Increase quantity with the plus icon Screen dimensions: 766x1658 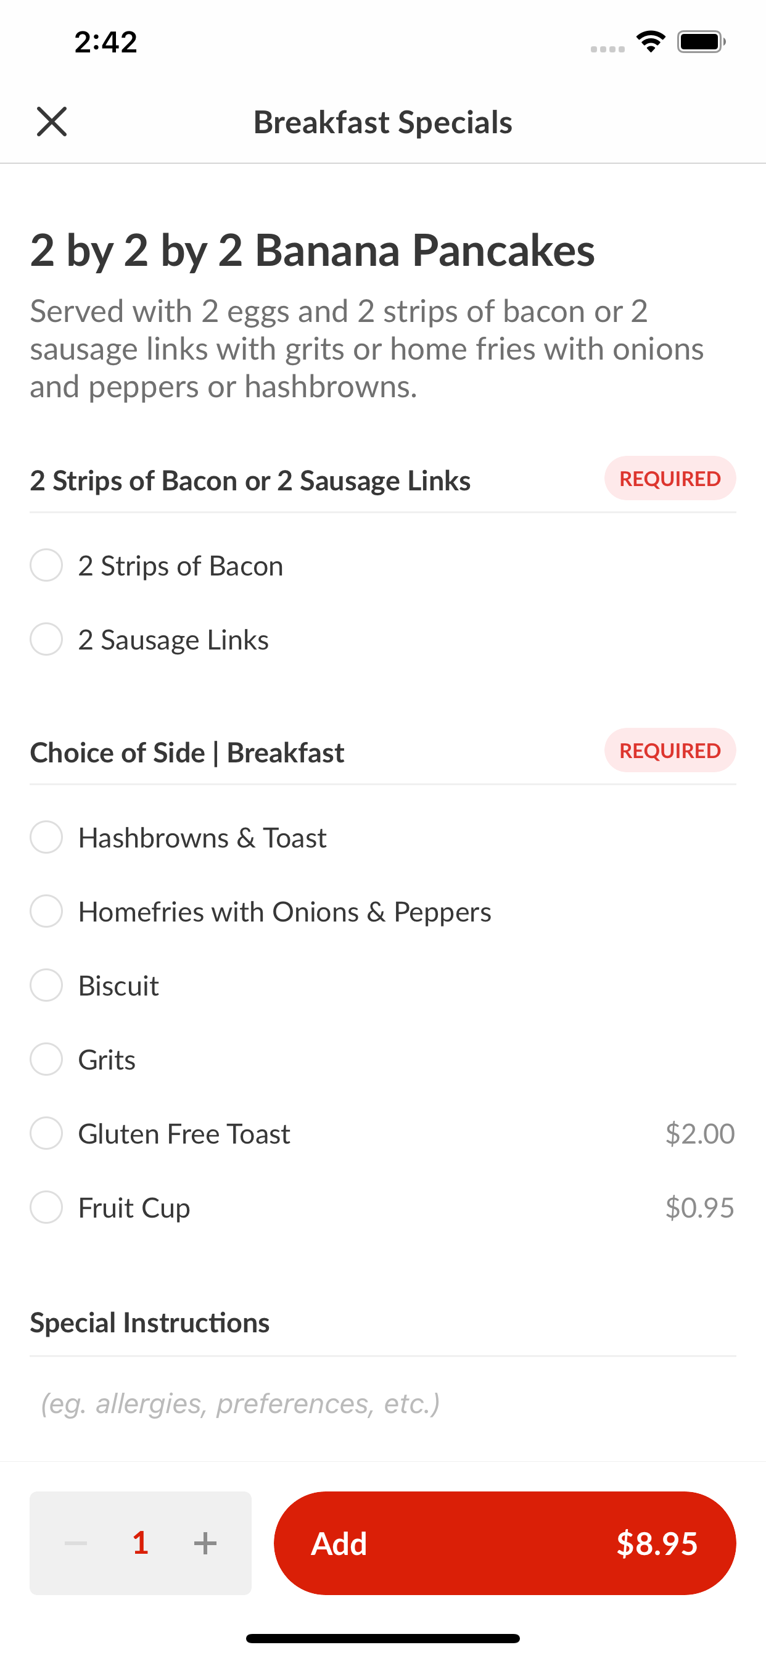pos(205,1543)
